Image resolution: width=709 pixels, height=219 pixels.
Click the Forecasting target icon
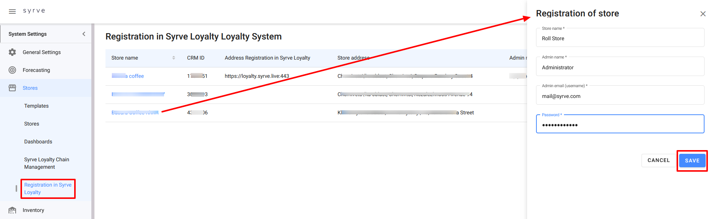pos(12,70)
